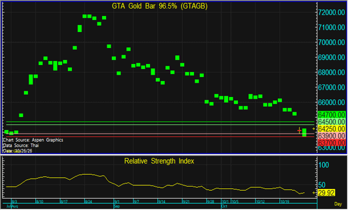
Task: Select the 8/17 date axis label
Action: [x=64, y=201]
